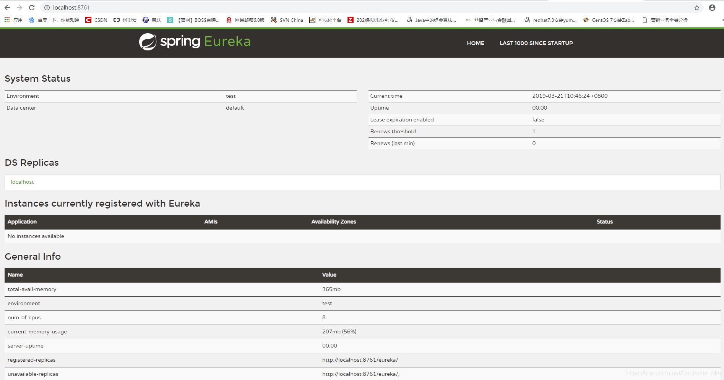
Task: Select the registered-replicas URL value
Action: pos(360,360)
